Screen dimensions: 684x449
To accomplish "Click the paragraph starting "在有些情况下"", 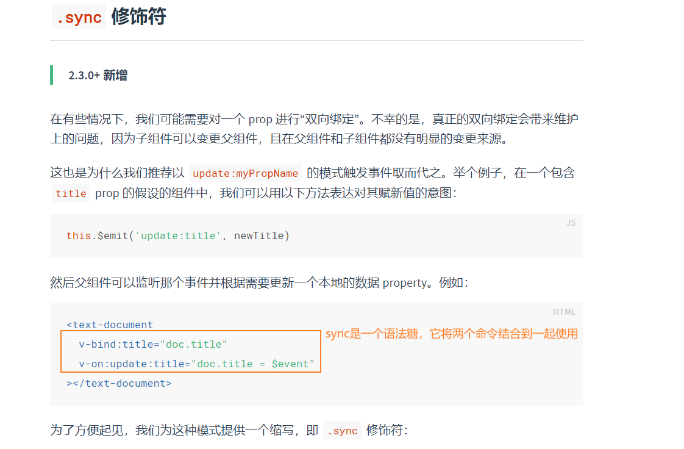I will tap(315, 129).
